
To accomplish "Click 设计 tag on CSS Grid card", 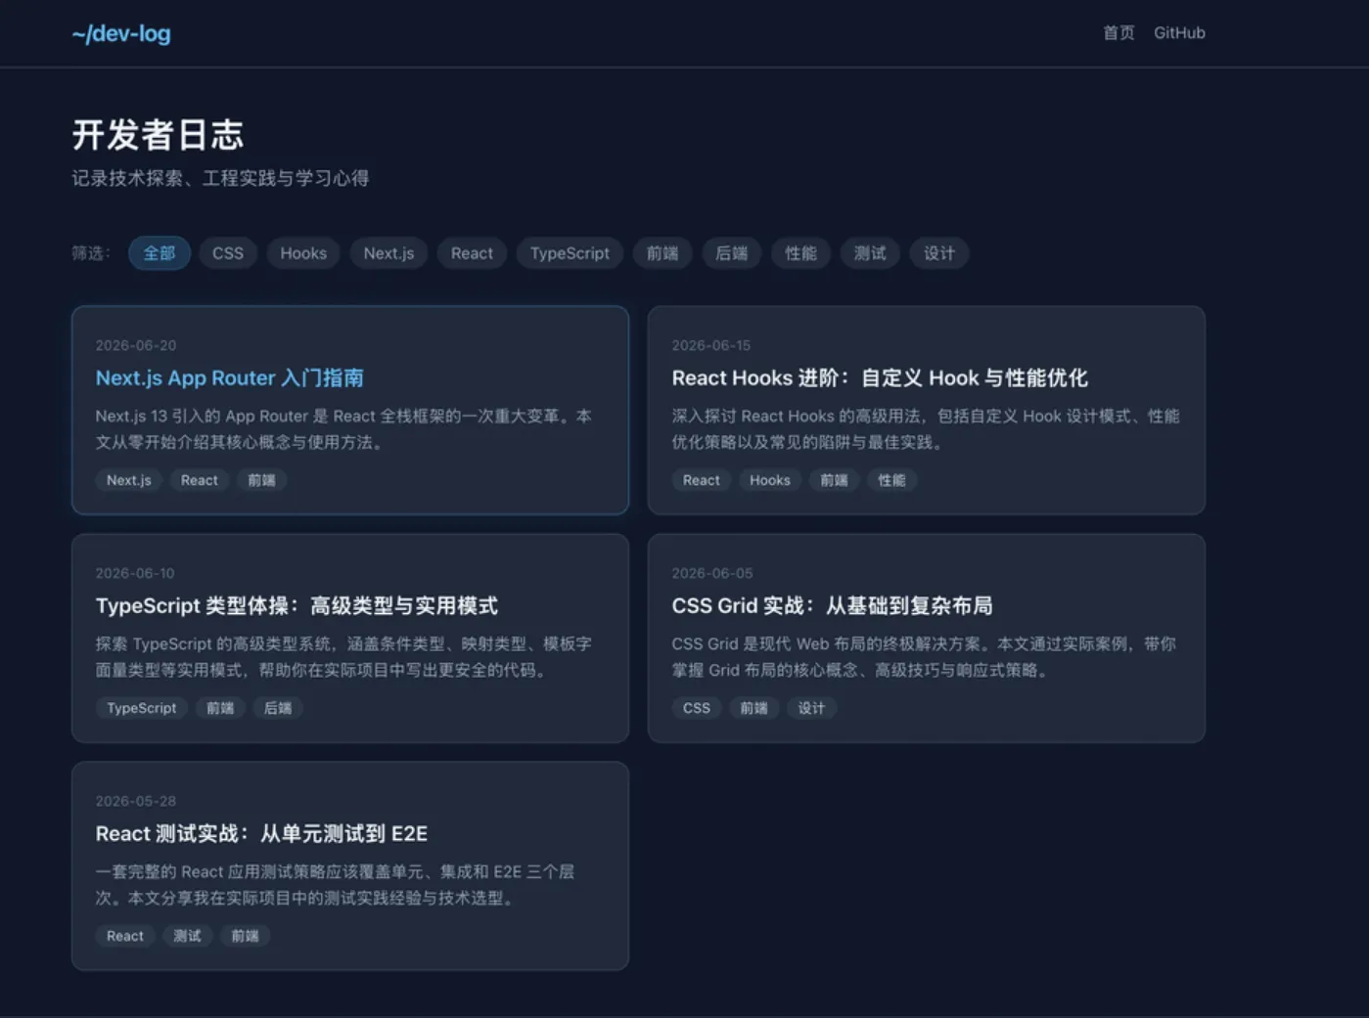I will coord(811,708).
